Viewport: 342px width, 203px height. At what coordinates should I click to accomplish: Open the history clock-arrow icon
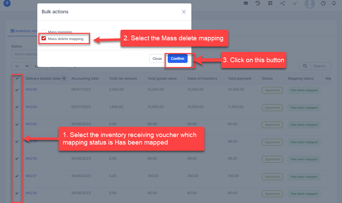click(x=258, y=3)
